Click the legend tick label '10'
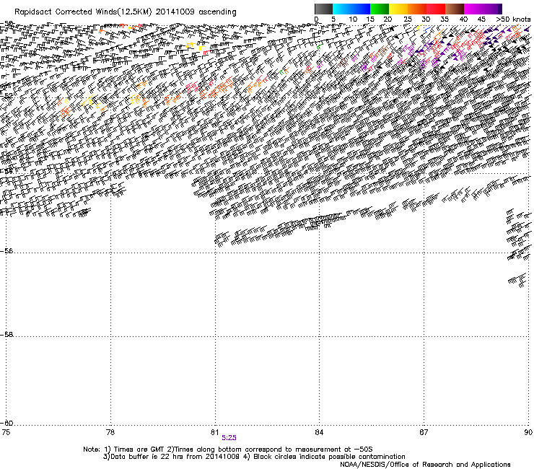534x469 pixels. tap(353, 19)
